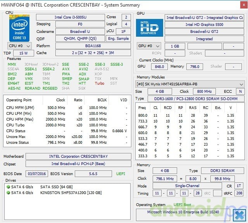This screenshot has height=223, width=248.
Task: Click the Codename Broadwell U field
Action: (80, 31)
